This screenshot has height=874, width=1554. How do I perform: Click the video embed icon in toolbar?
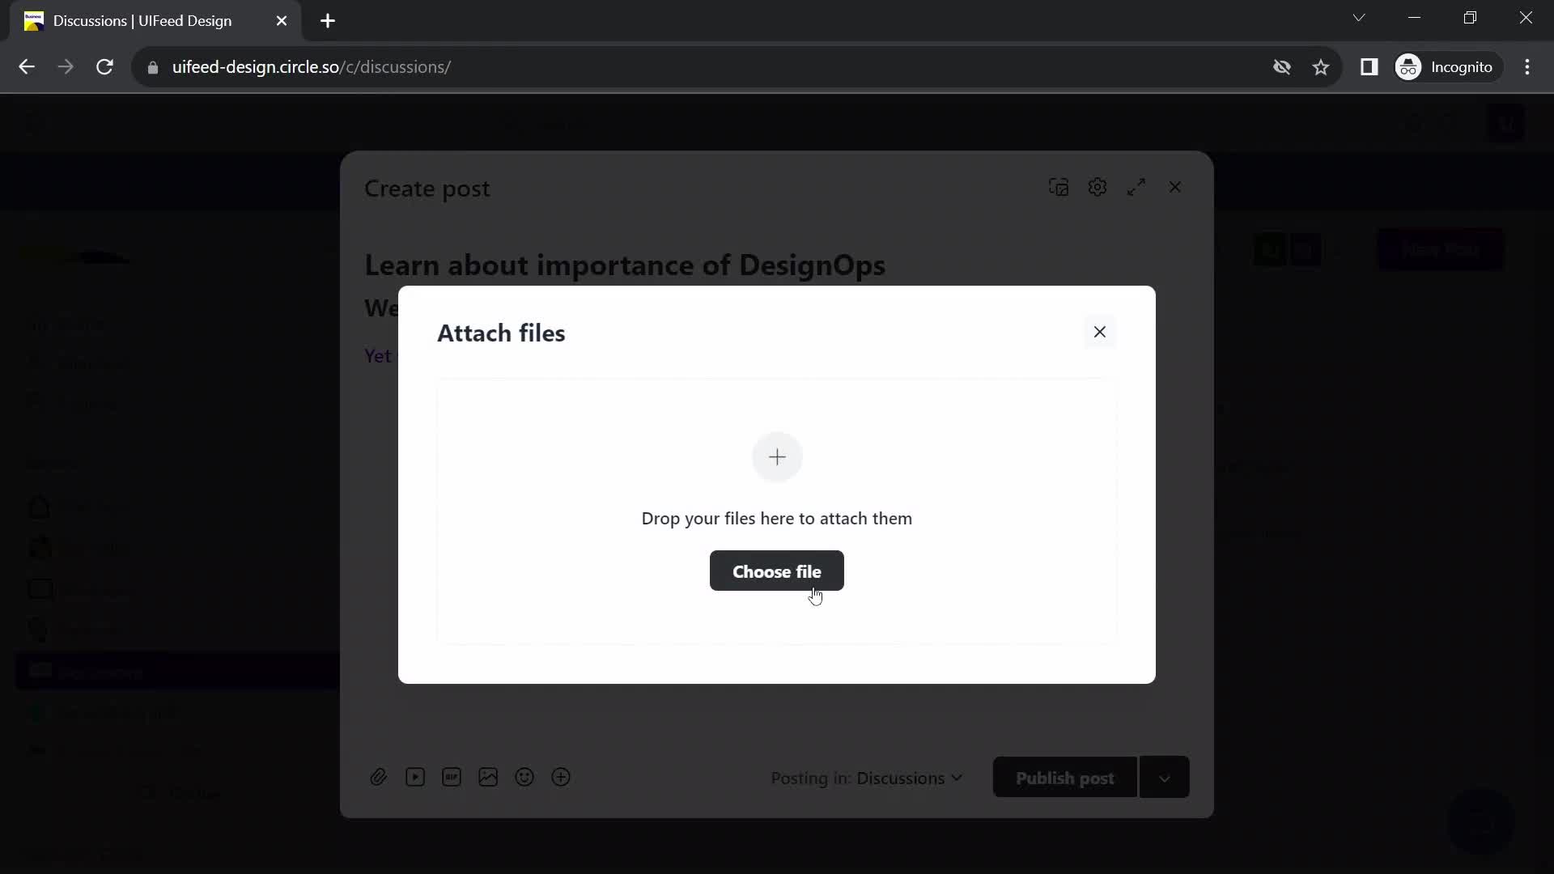(x=415, y=777)
